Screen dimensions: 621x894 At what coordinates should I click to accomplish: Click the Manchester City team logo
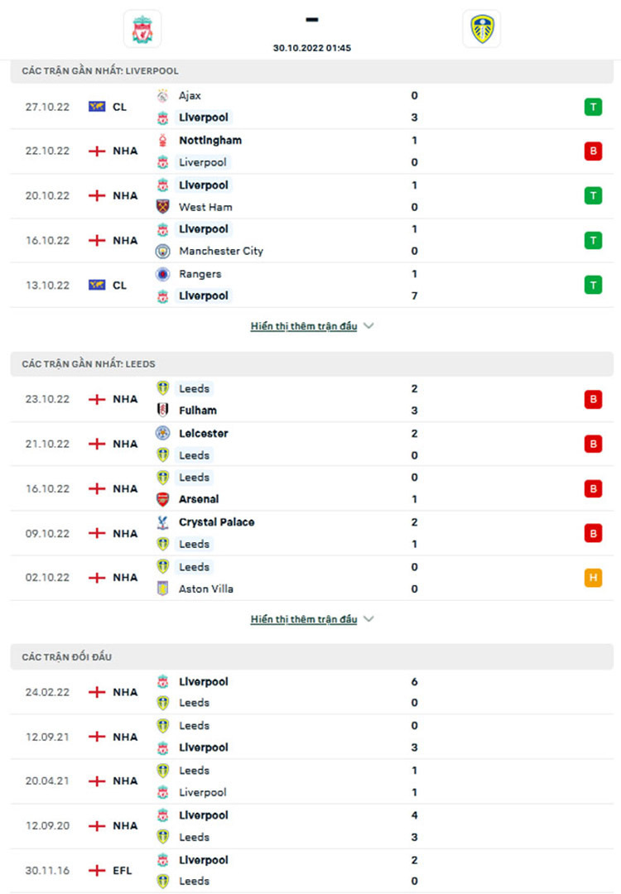click(162, 251)
